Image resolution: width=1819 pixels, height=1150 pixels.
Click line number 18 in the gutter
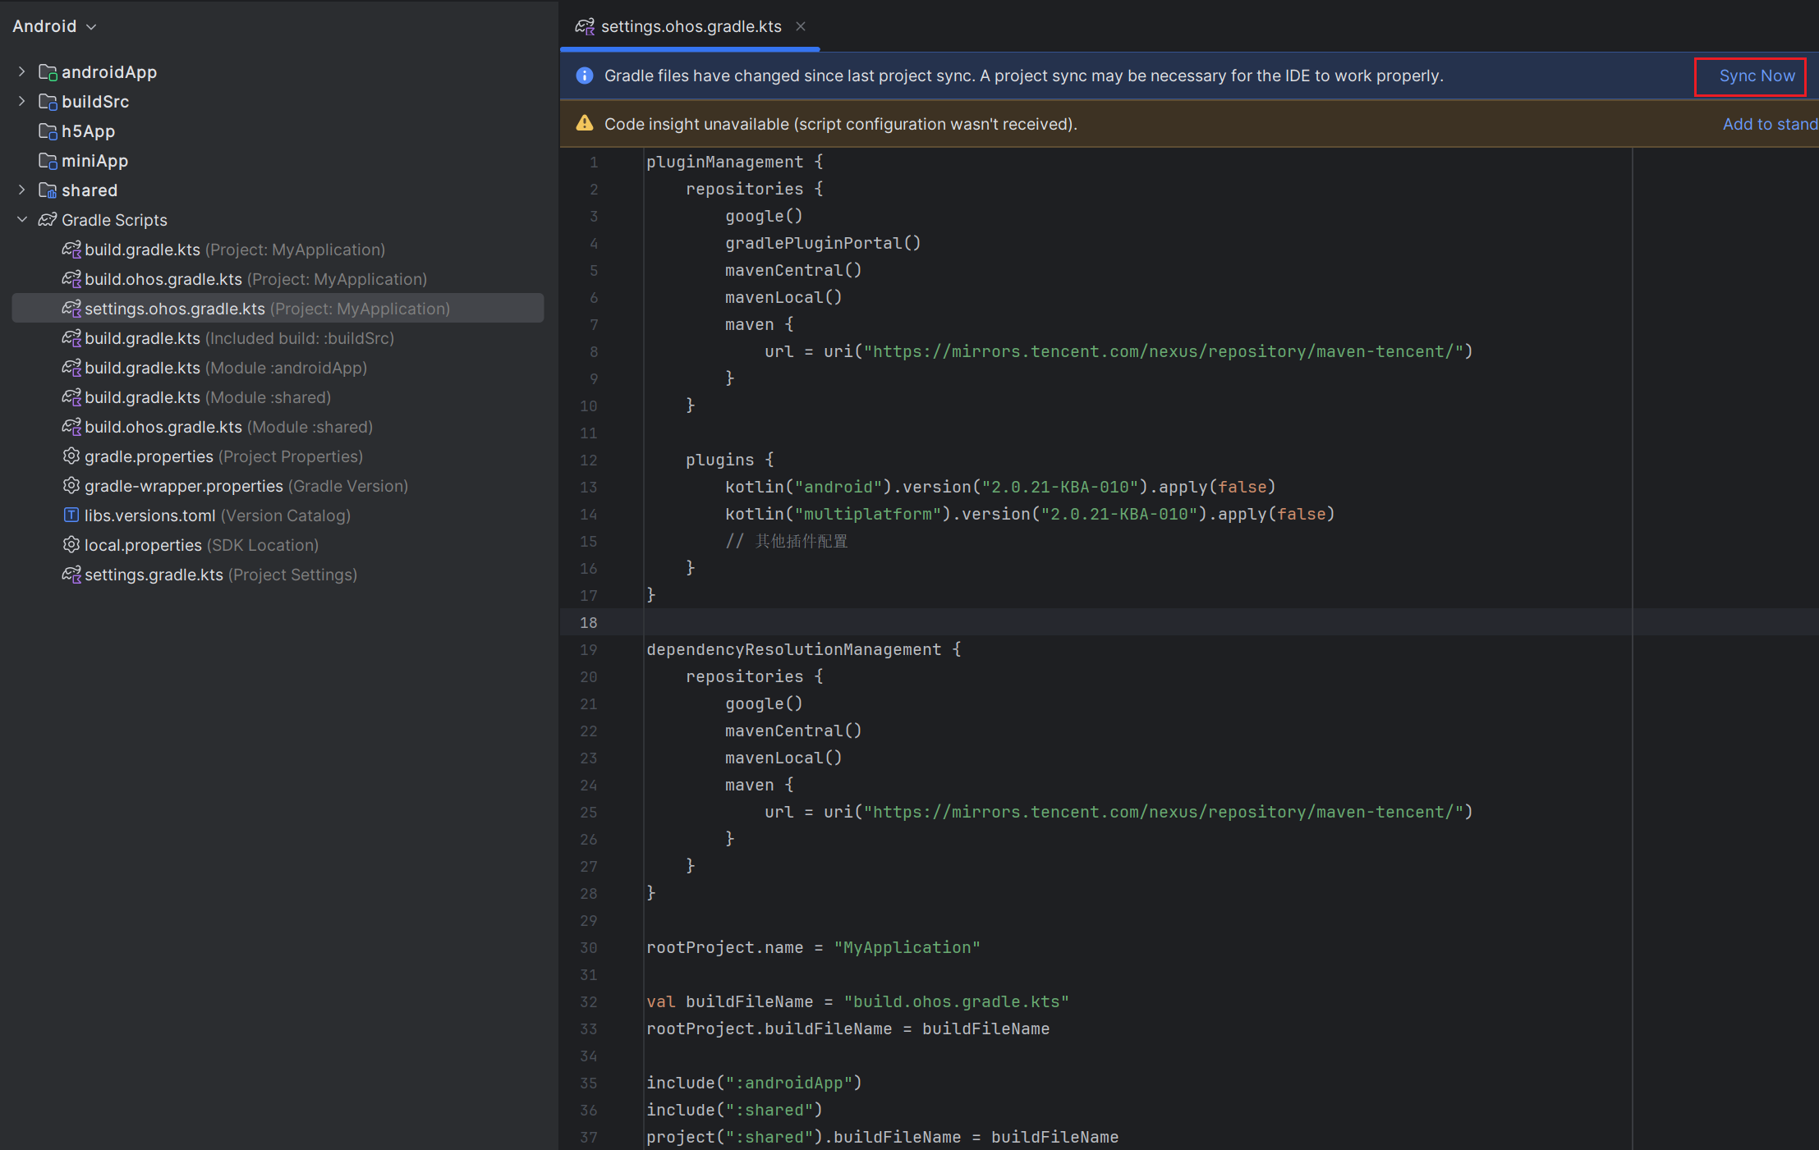pos(589,622)
